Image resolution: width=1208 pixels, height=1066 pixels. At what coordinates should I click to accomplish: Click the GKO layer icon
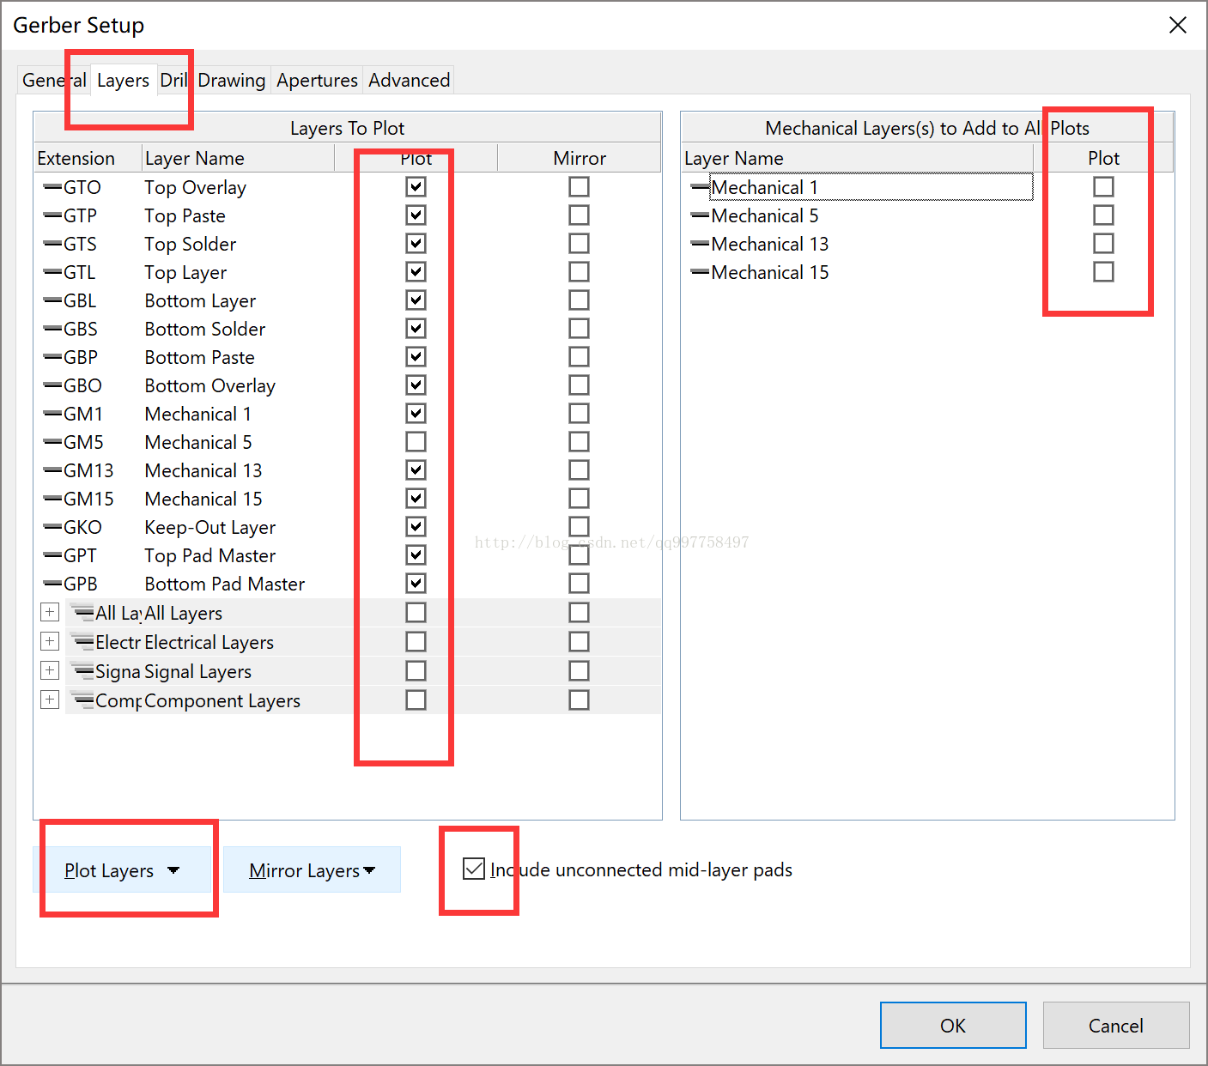coord(52,527)
